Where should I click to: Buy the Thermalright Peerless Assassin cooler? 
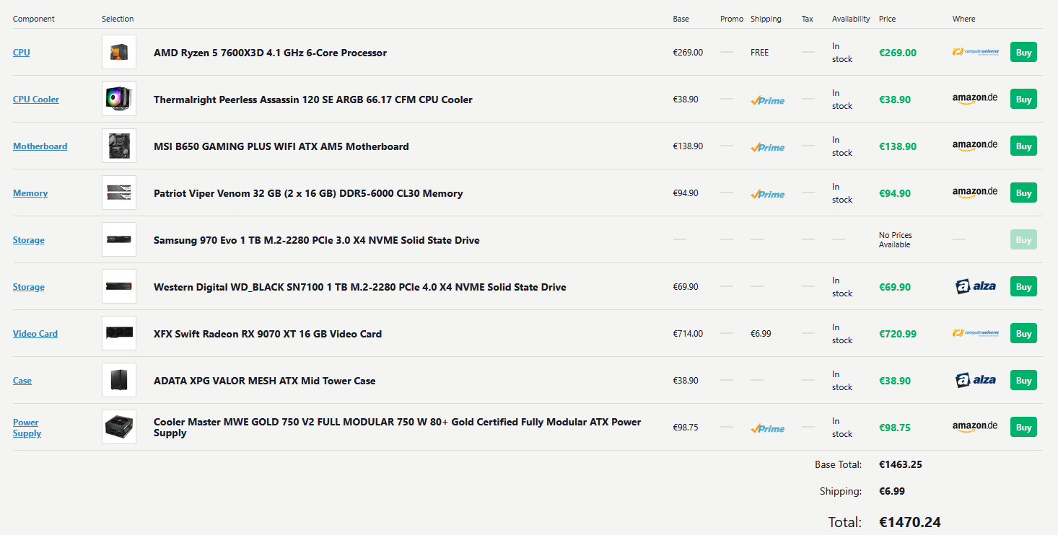(1023, 99)
